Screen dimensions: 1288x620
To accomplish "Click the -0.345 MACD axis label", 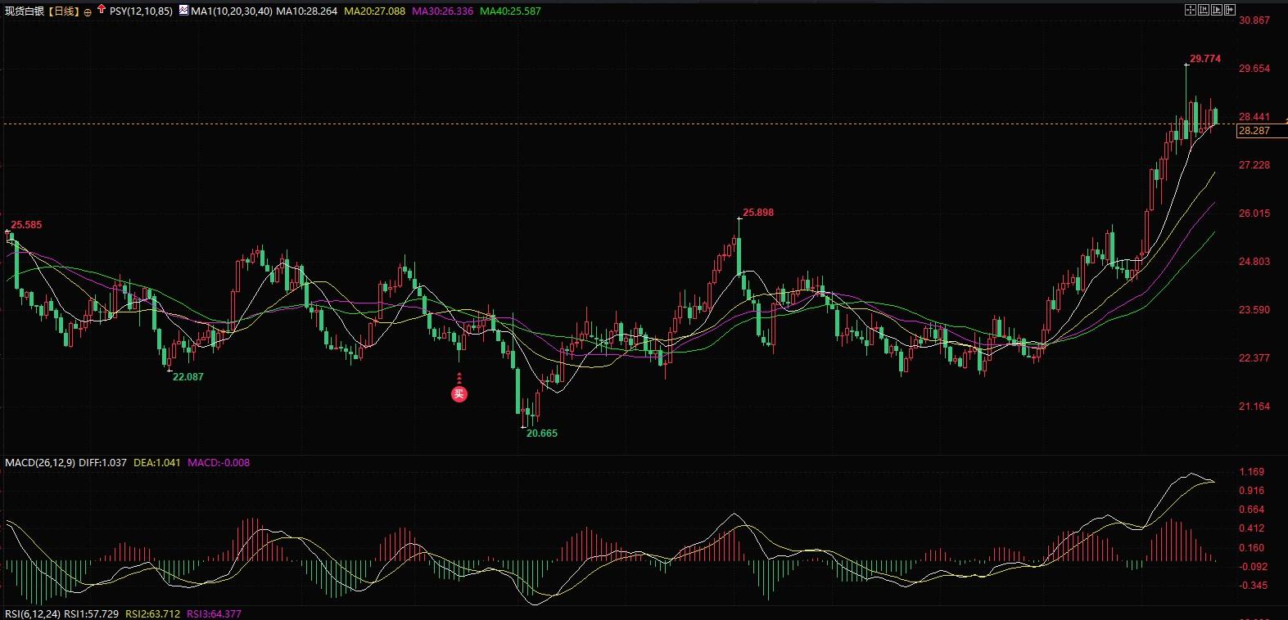I will (1252, 586).
